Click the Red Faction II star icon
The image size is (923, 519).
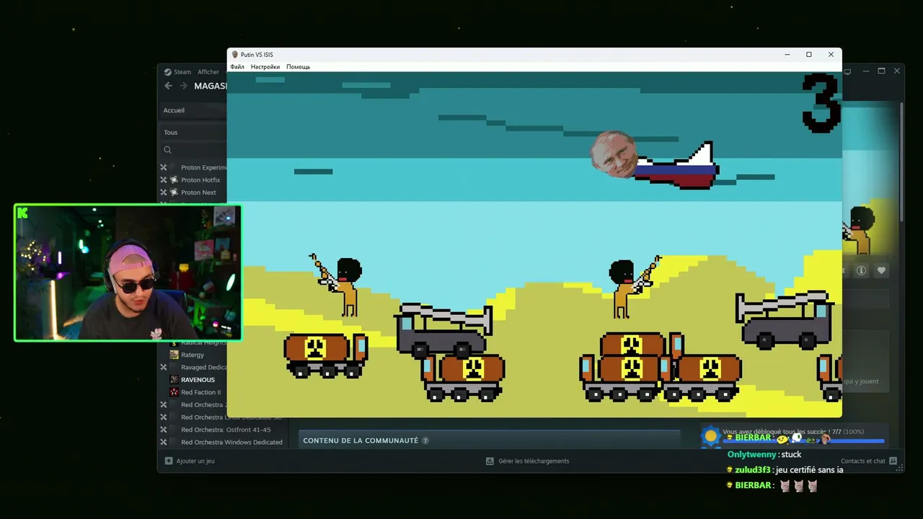174,392
